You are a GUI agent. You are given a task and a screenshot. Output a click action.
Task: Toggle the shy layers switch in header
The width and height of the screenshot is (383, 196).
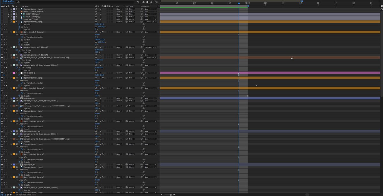pyautogui.click(x=143, y=2)
